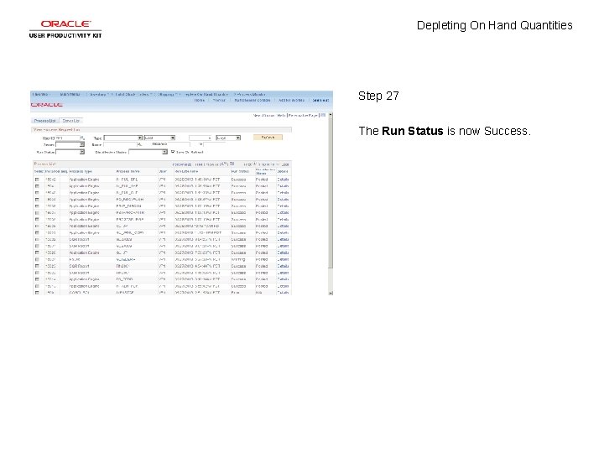
Task: Click the Distribution Status column header
Action: coord(265,171)
